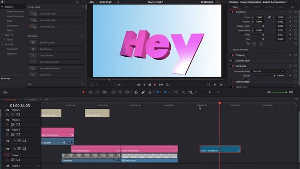Click the Detail Zoom icon
Image resolution: width=300 pixels, height=169 pixels.
[x=183, y=92]
